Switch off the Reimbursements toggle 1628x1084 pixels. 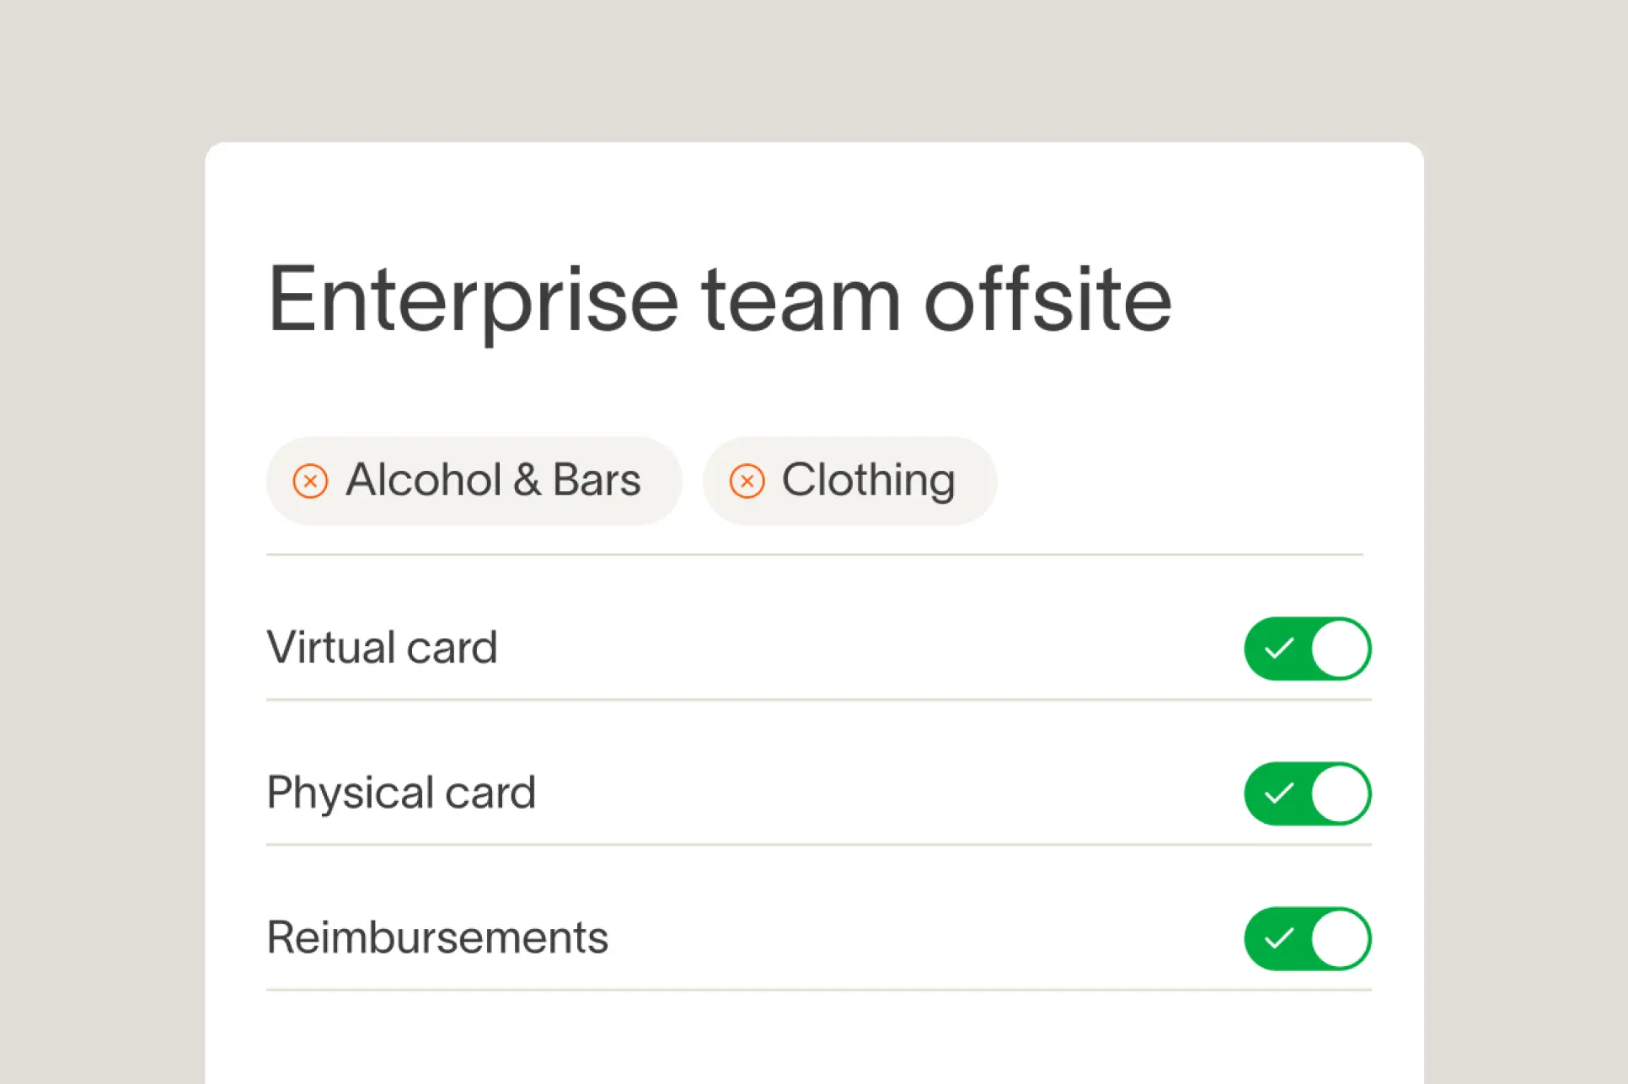click(x=1308, y=938)
